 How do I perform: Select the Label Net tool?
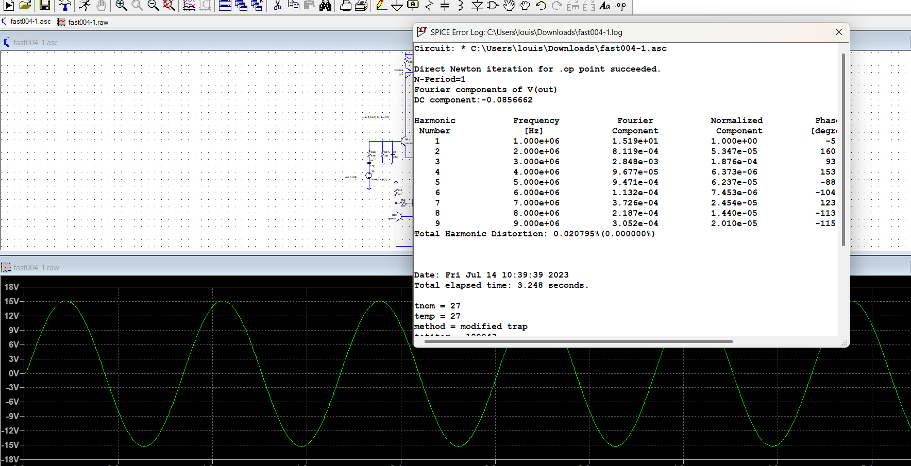[413, 5]
